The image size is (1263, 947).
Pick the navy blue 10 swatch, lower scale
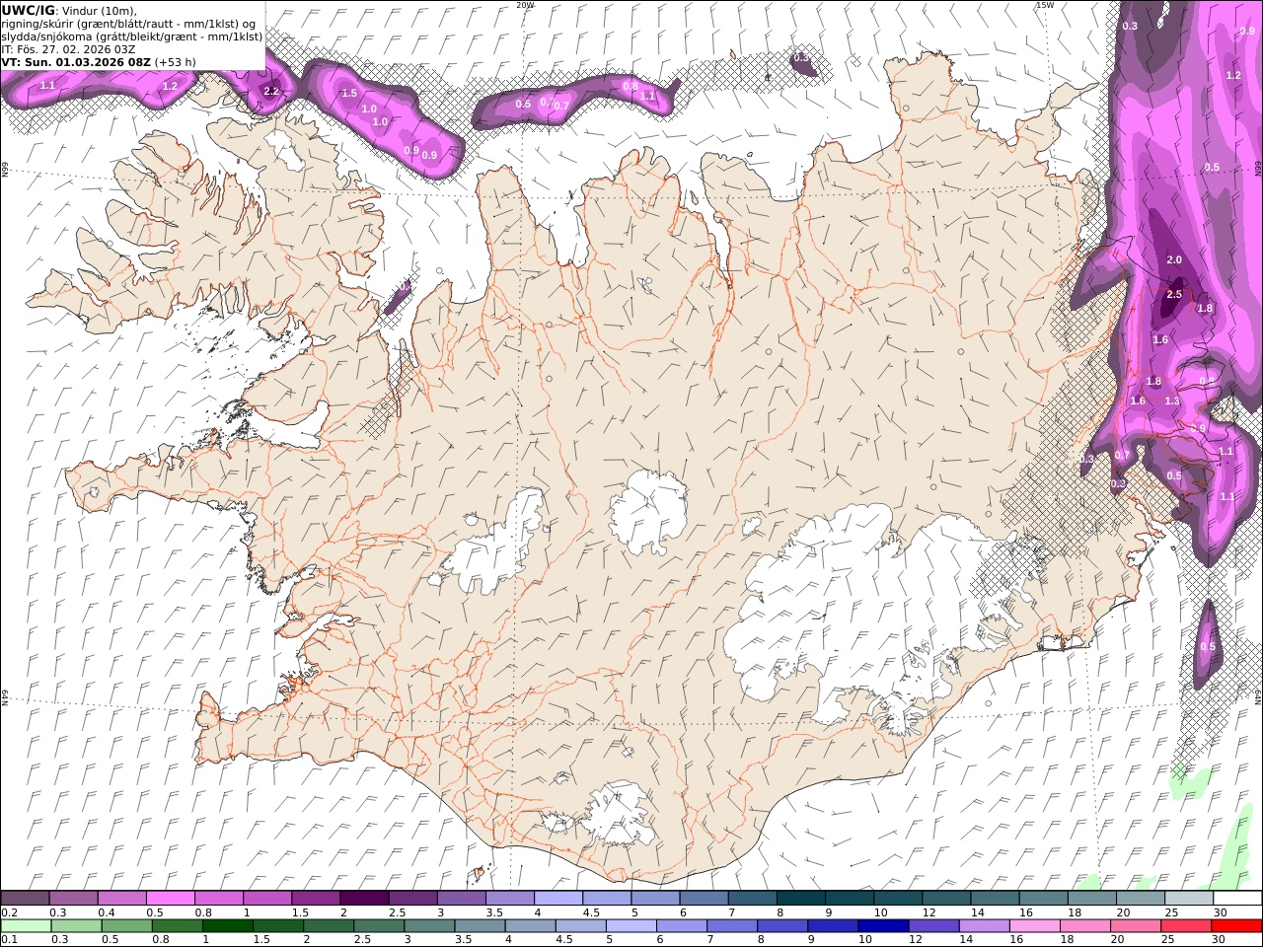tap(883, 926)
